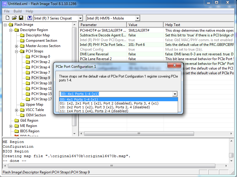This screenshot has width=237, height=177.
Task: Choose option 01: 1x2, 2x1 Port 1 (x2)
Action: point(119,103)
